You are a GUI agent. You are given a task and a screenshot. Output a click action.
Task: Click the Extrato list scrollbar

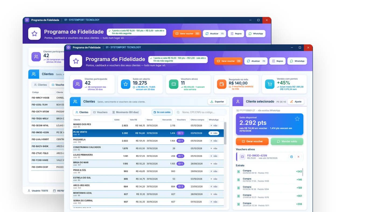click(303, 172)
